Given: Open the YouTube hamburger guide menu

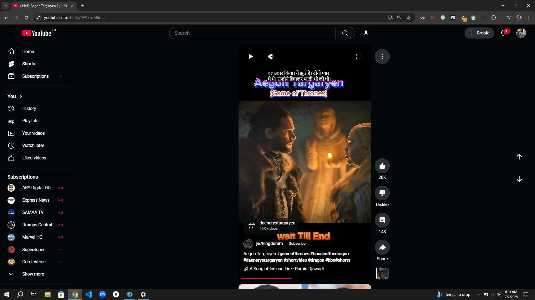Looking at the screenshot, I should 11,33.
